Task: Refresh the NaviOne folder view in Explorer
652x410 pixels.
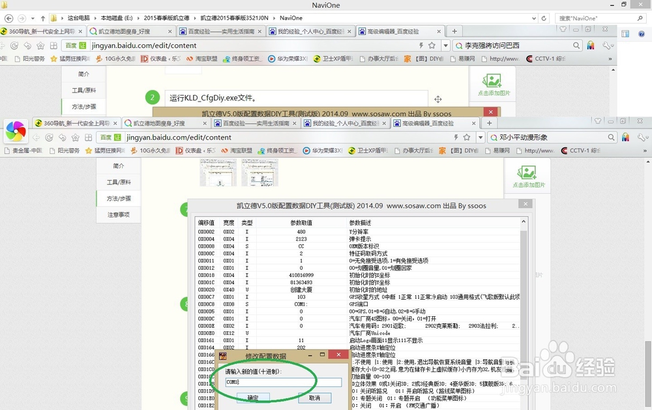Action: 544,18
